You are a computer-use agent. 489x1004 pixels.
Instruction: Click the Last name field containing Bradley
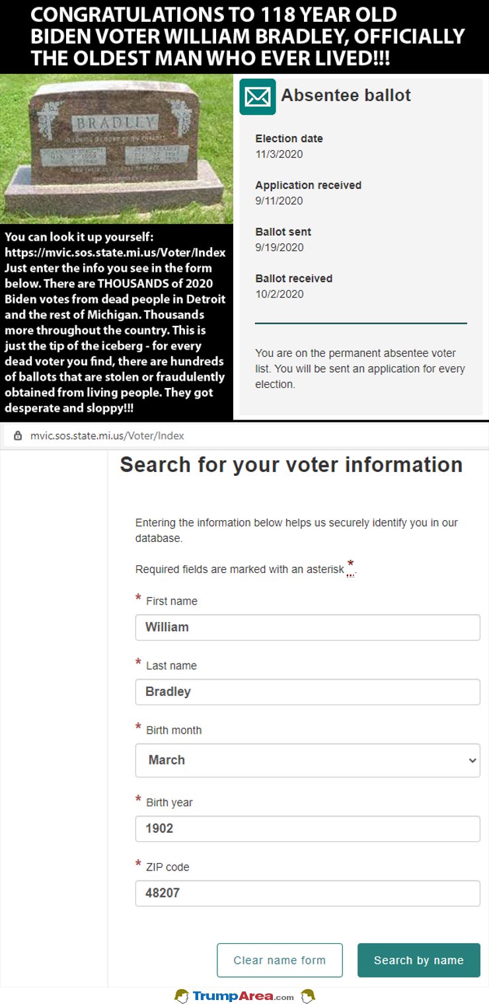click(307, 692)
